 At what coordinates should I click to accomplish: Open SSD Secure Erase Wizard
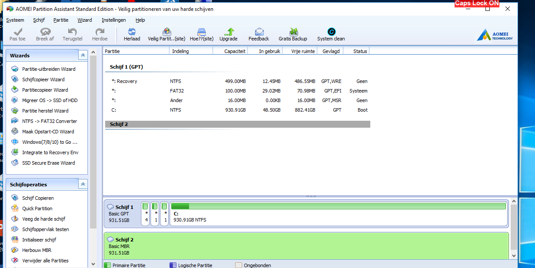(48, 163)
